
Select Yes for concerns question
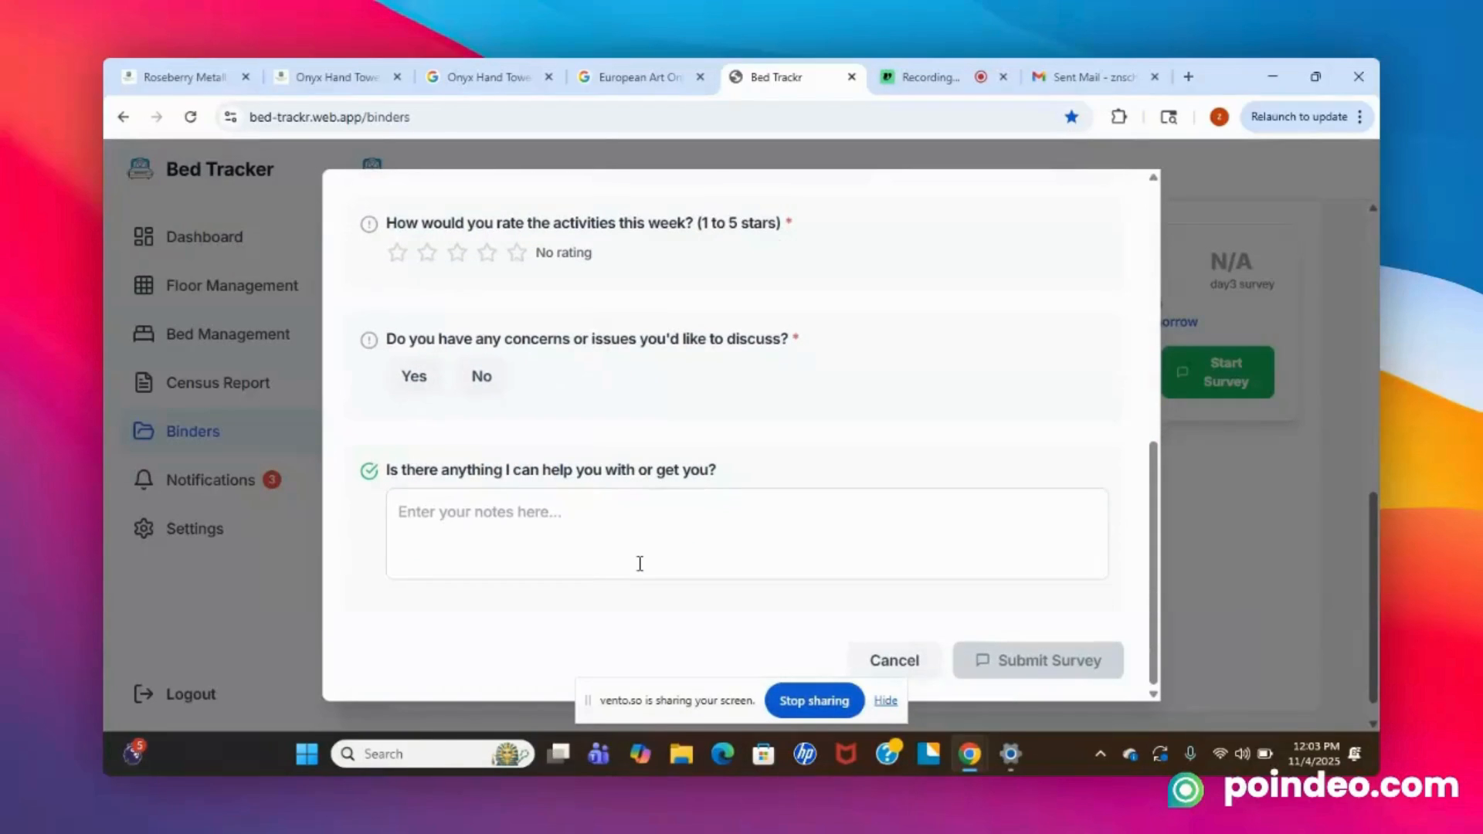pos(414,376)
